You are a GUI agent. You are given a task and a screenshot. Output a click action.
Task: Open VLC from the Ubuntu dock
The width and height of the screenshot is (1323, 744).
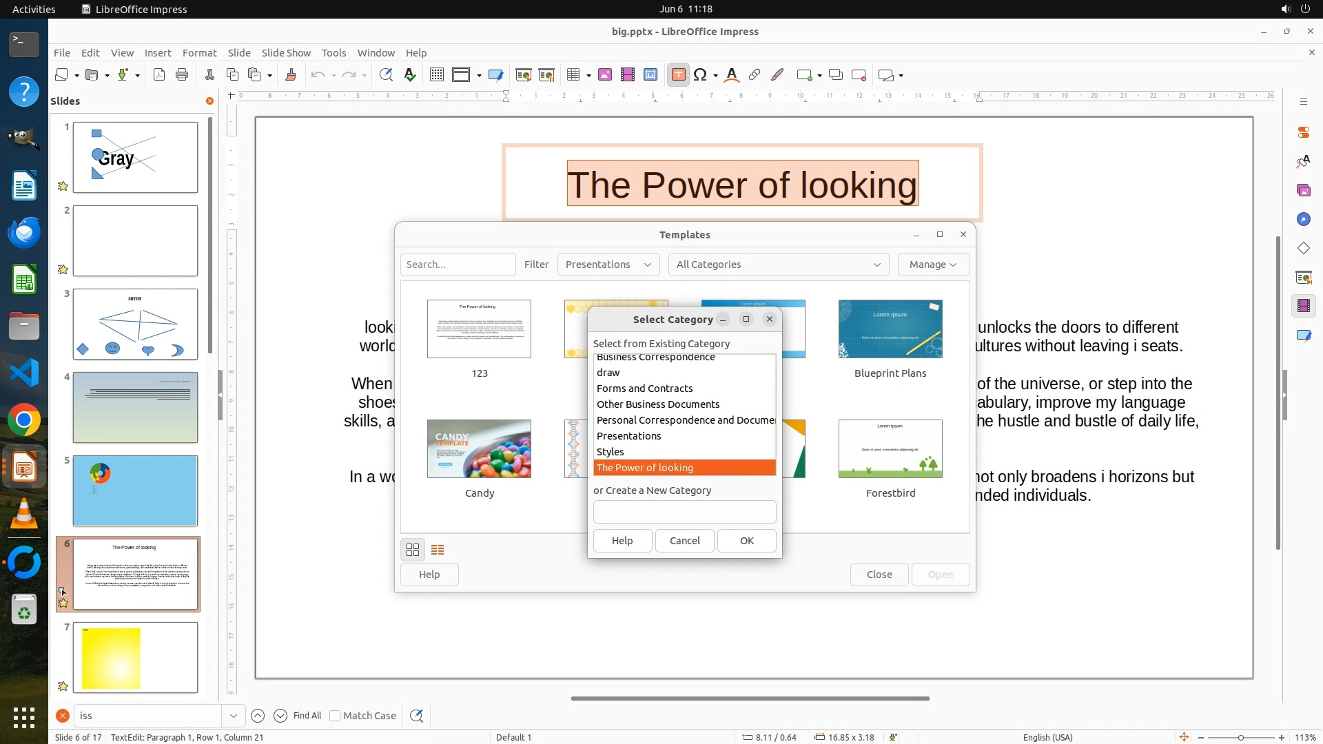(x=24, y=514)
